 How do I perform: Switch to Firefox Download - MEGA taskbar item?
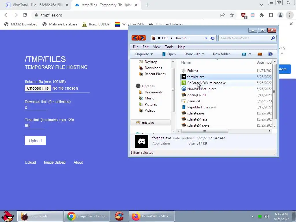click(151, 216)
